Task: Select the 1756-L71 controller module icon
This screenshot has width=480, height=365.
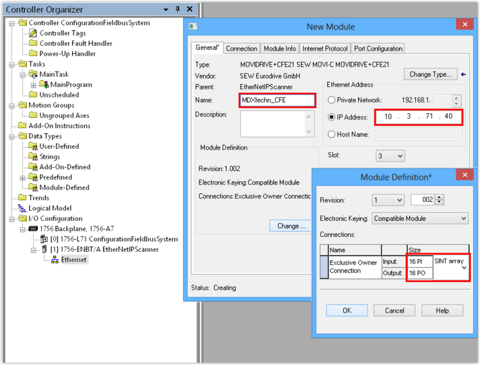Action: (44, 239)
